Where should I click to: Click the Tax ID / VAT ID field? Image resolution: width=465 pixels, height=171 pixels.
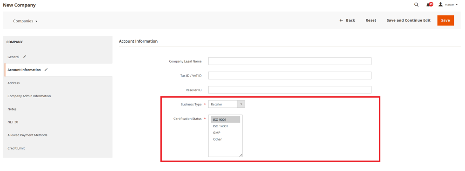tap(290, 76)
